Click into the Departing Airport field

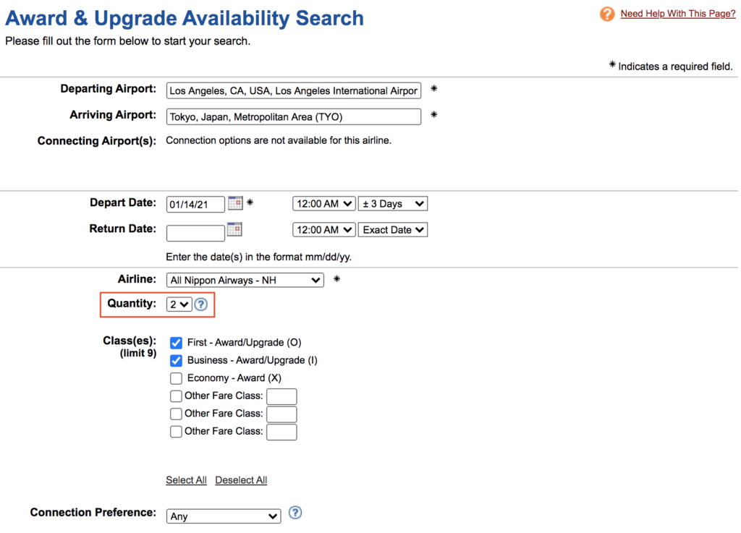(x=294, y=90)
